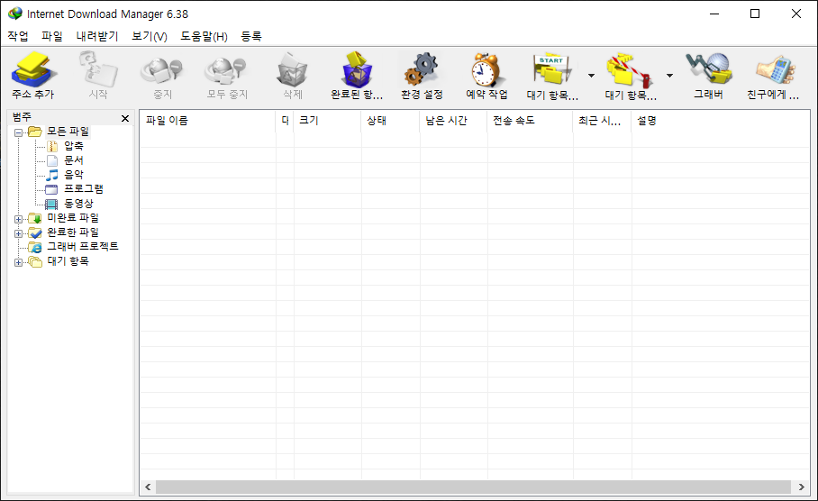This screenshot has width=818, height=501.
Task: Sort by 남은 시간 column header
Action: click(453, 121)
